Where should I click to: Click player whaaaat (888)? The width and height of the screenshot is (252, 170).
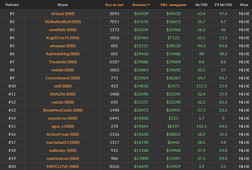[63, 46]
